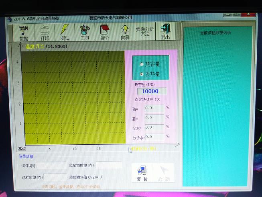Viewport: 262px width, 197px height.
Task: Open the 简介 (Introduction) book icon
Action: coord(105,32)
